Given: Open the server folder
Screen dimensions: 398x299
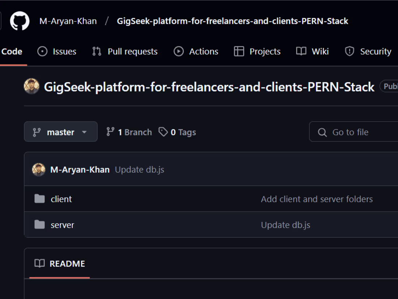Looking at the screenshot, I should pos(62,225).
